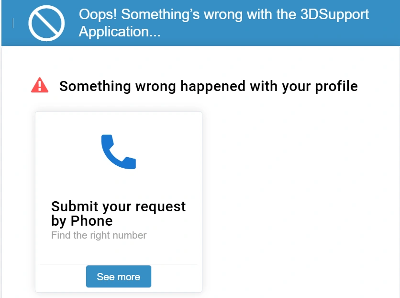Viewport: 400px width, 298px height.
Task: Select the 'Find the right number' subtitle
Action: pyautogui.click(x=99, y=235)
